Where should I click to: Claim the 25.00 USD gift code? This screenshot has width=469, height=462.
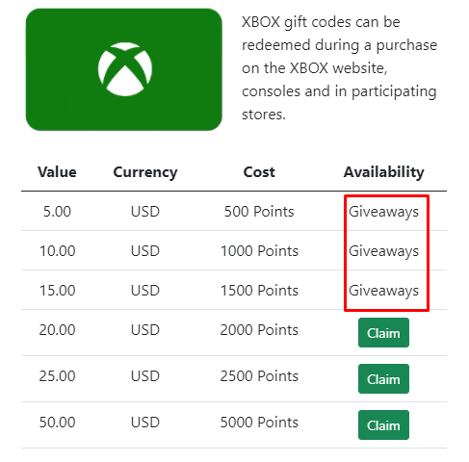click(383, 379)
